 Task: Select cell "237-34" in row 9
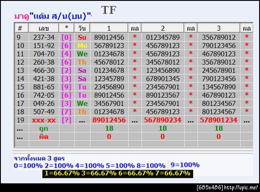pyautogui.click(x=44, y=38)
